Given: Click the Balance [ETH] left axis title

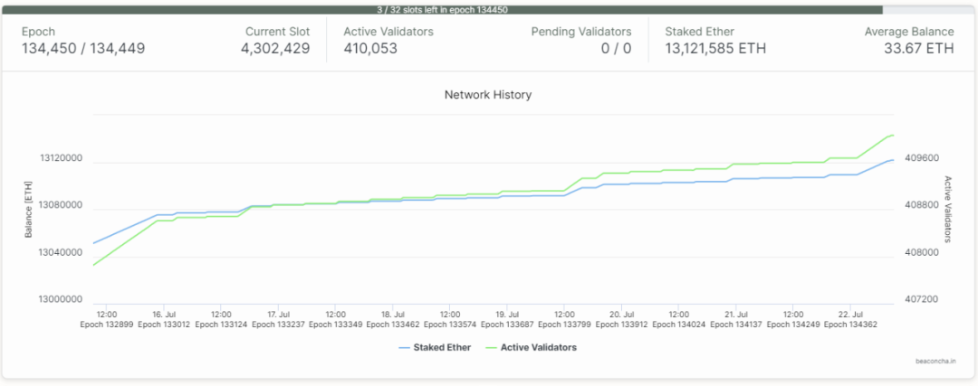Looking at the screenshot, I should click(x=29, y=209).
